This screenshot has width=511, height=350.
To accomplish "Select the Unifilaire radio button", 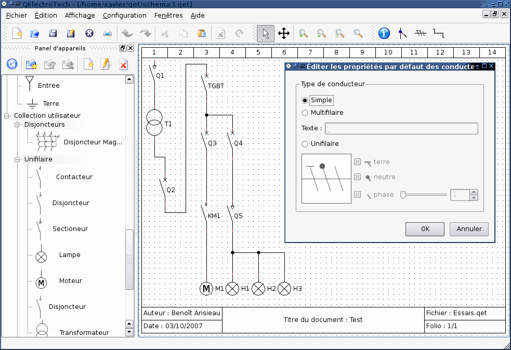I will click(305, 144).
